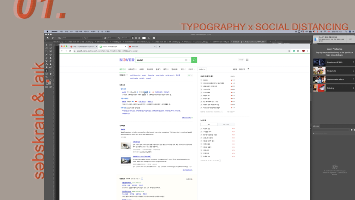Bookmark this page with star icon
The width and height of the screenshot is (355, 200).
289,51
